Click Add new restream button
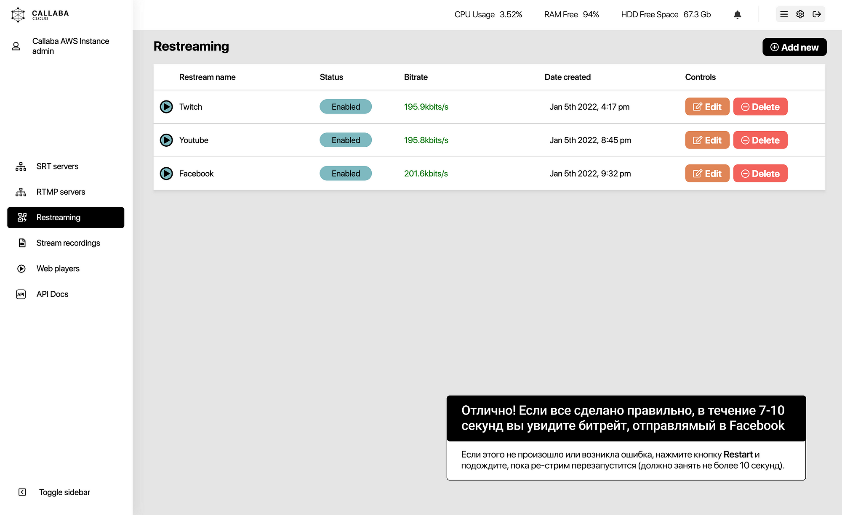The image size is (842, 515). (794, 47)
